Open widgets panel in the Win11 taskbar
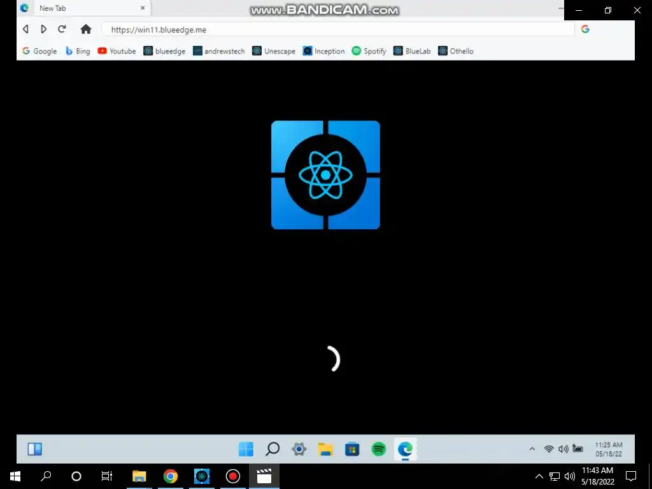 34,449
